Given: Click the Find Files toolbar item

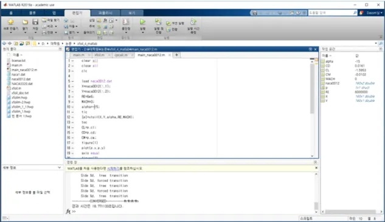Looking at the screenshot, I should [51, 20].
